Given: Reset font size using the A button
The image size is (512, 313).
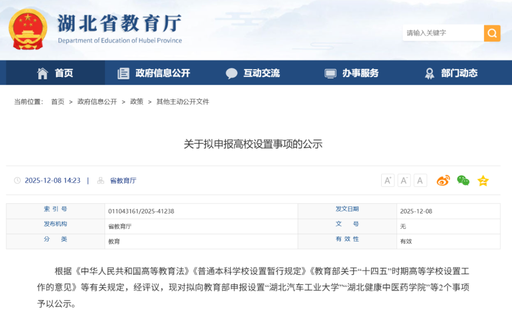Looking at the screenshot, I should pyautogui.click(x=420, y=180).
